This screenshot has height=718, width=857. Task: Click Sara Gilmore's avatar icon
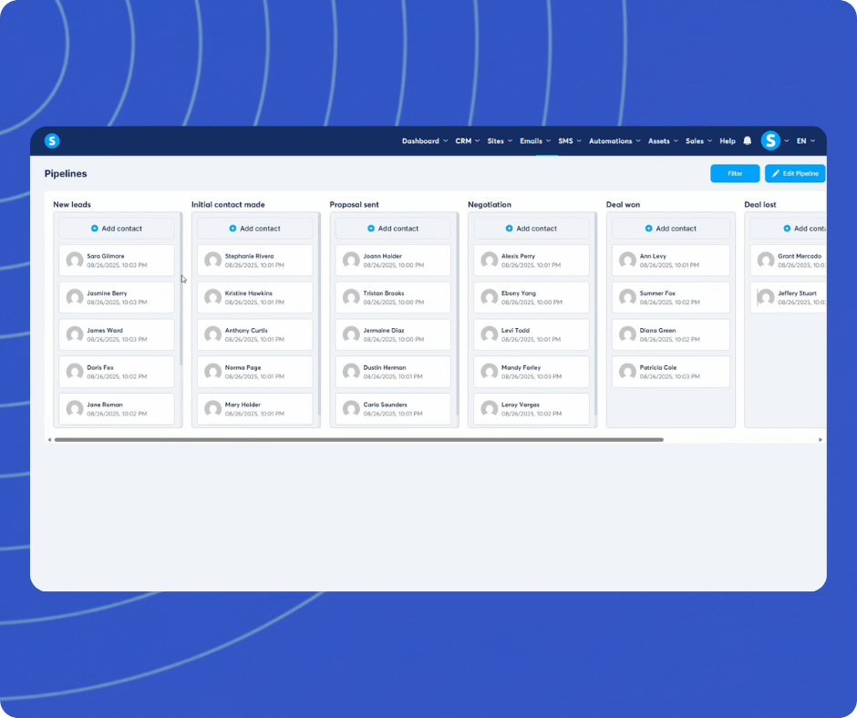coord(75,260)
